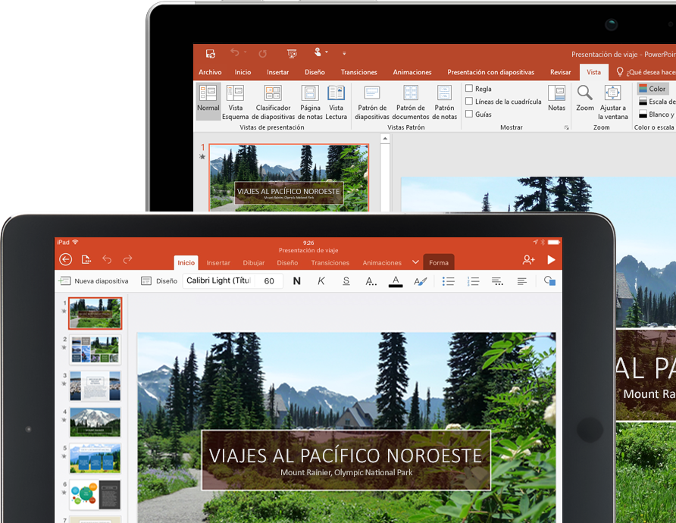Screen dimensions: 676x523
Task: Open Página de notas view
Action: (310, 102)
